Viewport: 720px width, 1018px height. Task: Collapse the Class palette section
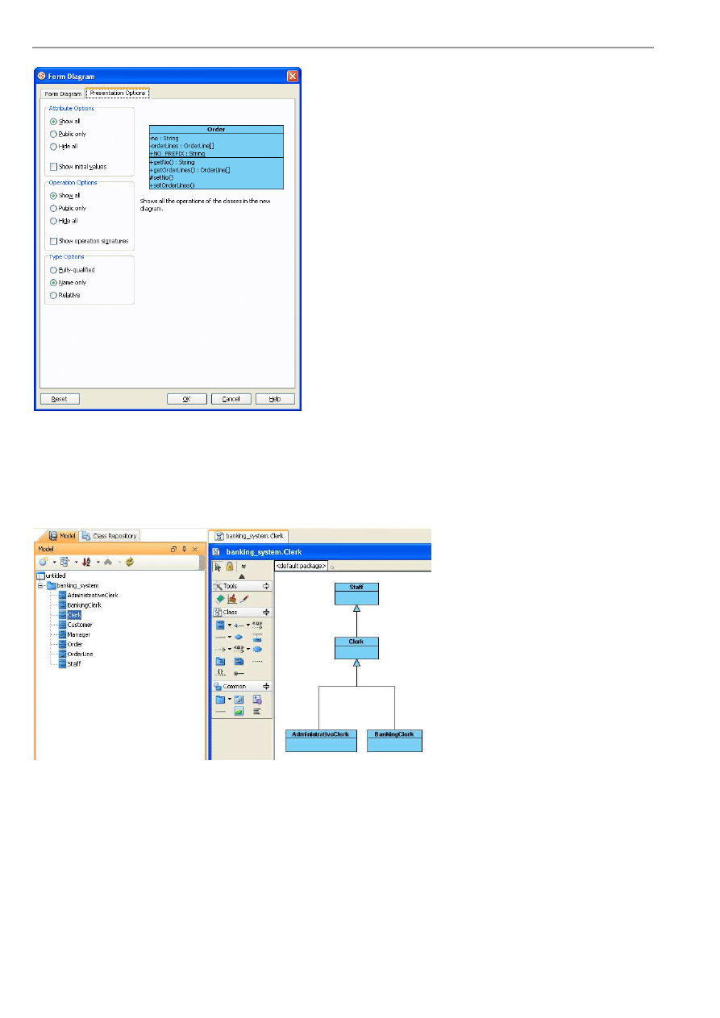point(266,613)
